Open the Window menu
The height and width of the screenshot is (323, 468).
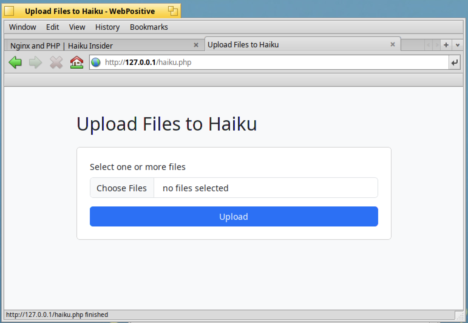click(22, 27)
